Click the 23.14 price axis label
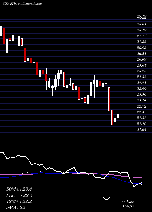 coord(142,100)
